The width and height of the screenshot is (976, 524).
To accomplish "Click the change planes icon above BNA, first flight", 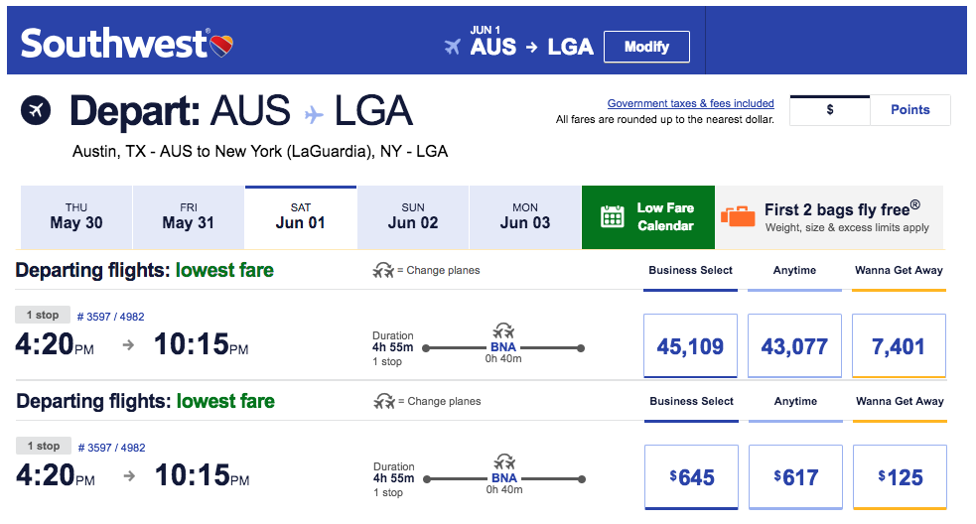I will point(503,329).
